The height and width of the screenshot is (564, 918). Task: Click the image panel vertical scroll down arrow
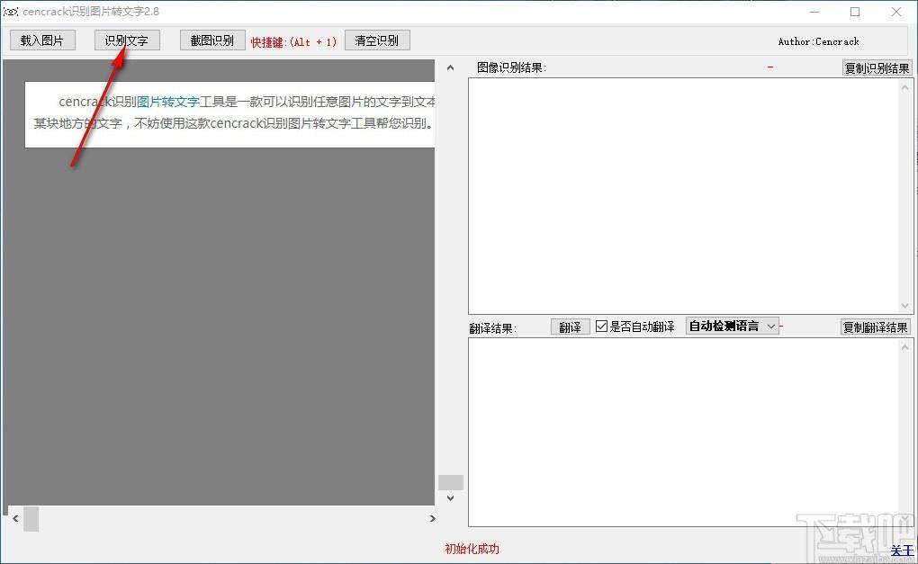tap(450, 498)
